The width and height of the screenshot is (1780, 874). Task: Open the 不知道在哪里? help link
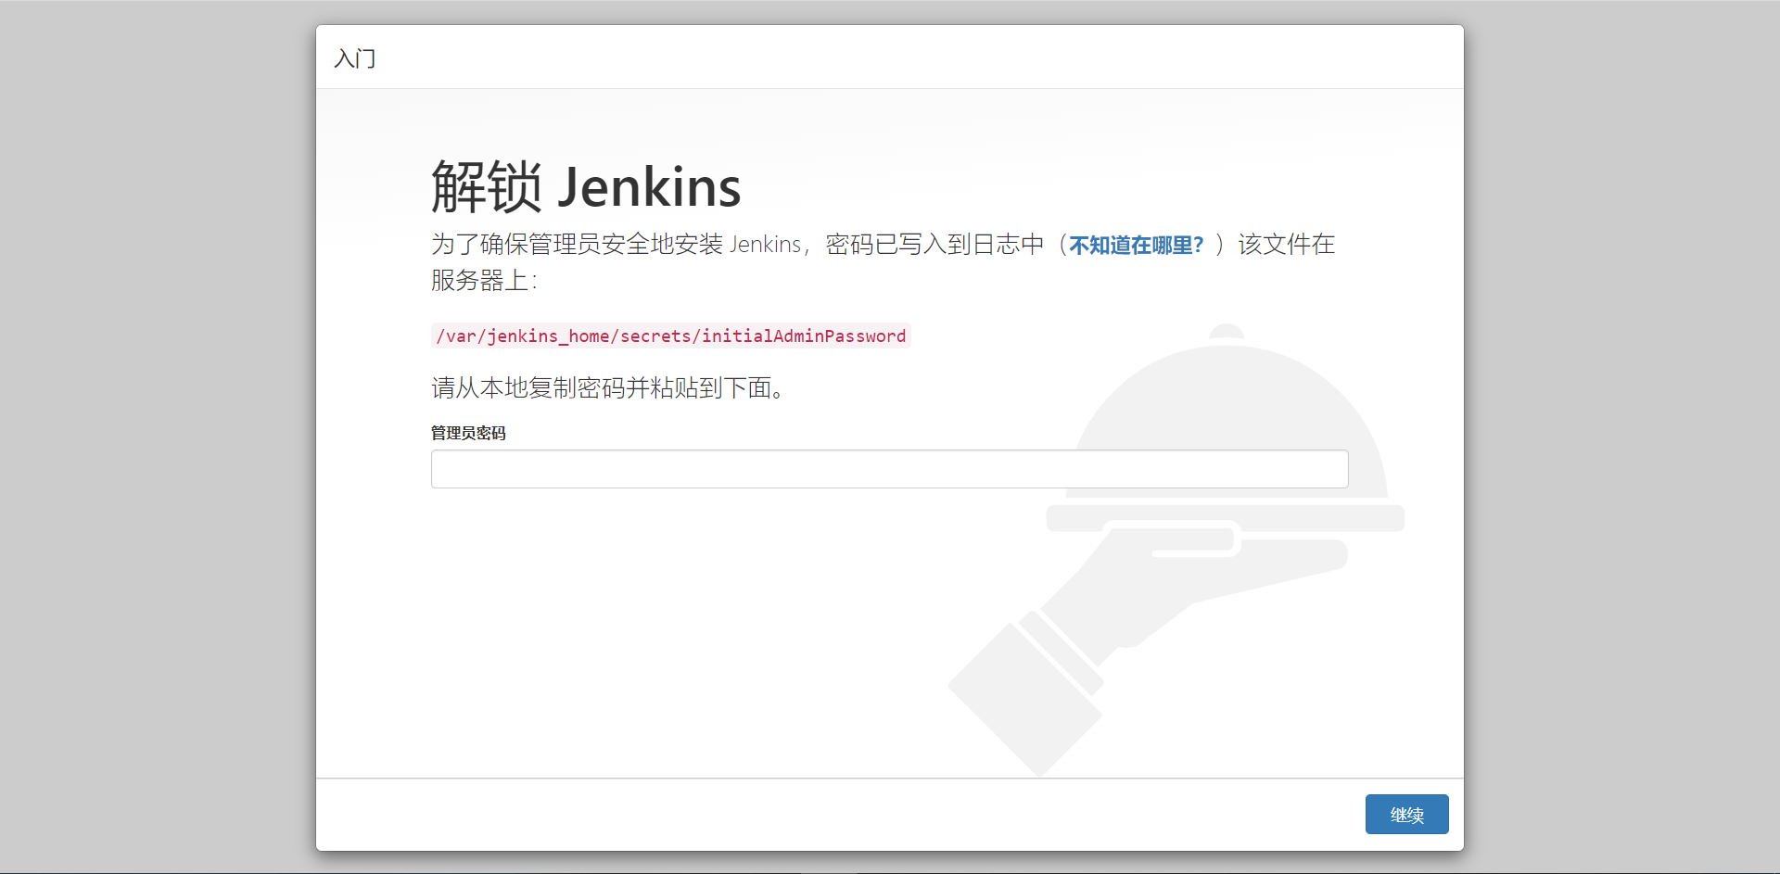1136,245
